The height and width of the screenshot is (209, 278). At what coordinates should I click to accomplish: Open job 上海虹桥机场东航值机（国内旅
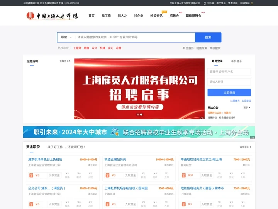point(126,188)
